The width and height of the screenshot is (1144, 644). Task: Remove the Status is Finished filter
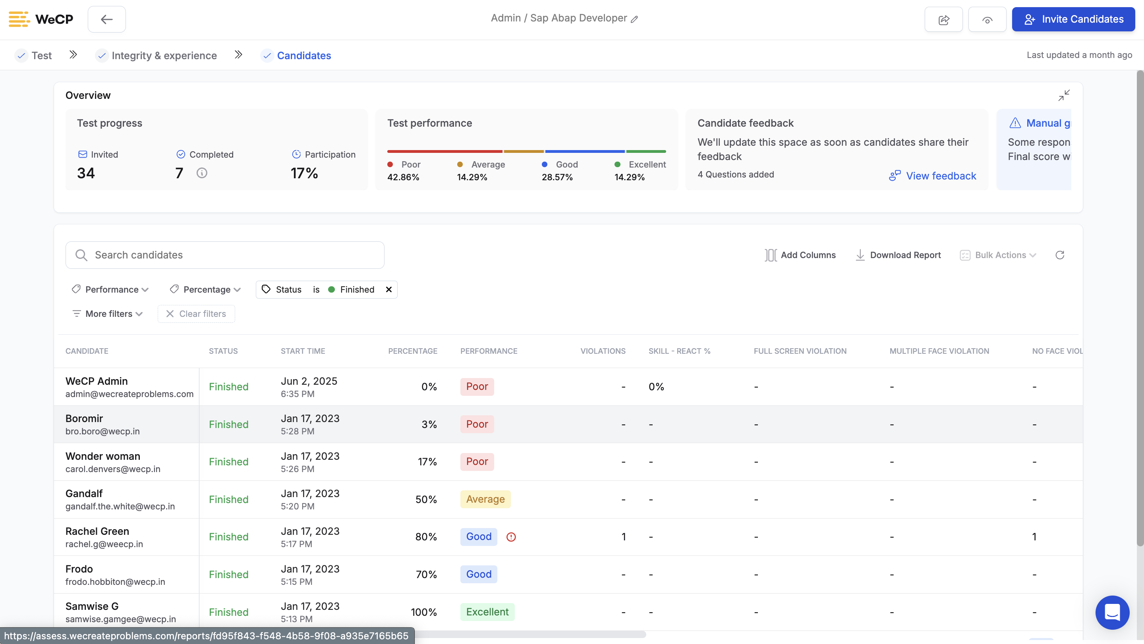tap(388, 289)
